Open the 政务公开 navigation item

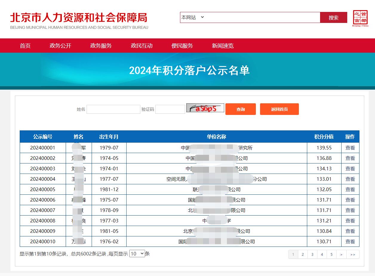coord(60,46)
